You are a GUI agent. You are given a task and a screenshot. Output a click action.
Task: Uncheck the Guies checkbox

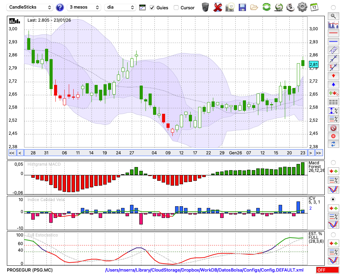(x=152, y=8)
